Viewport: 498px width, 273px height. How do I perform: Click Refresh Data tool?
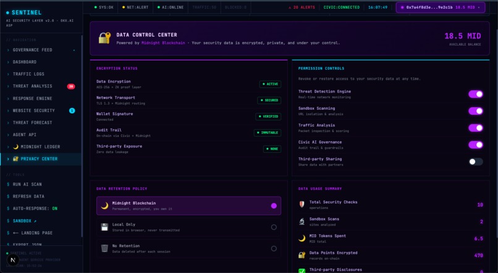click(41, 197)
